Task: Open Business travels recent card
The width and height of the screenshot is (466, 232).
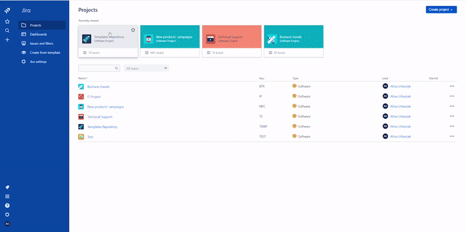Action: (x=294, y=41)
